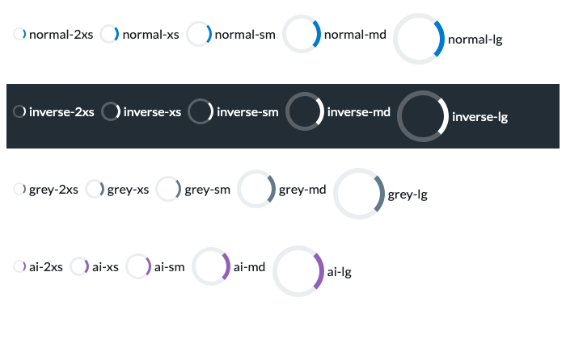Viewport: 566px width, 339px height.
Task: Select the ai-md purple spinner
Action: (212, 266)
